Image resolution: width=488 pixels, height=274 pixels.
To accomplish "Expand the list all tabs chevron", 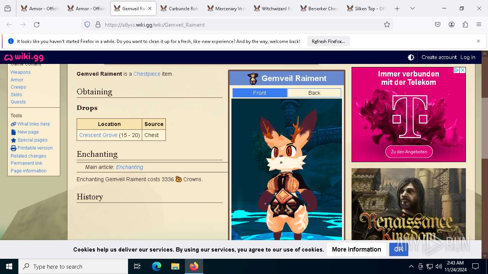I will 412,8.
